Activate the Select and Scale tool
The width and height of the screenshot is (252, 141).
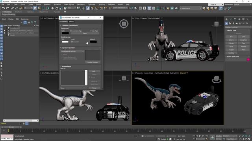coord(61,8)
